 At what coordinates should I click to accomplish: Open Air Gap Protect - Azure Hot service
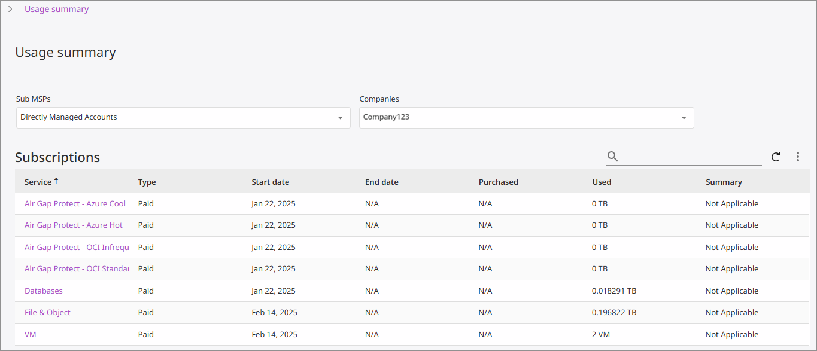(73, 225)
